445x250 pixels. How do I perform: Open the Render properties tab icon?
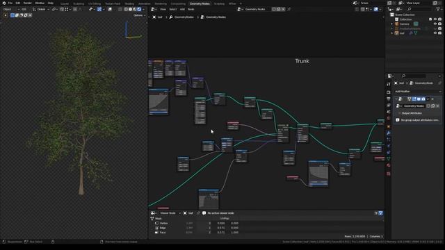[389, 92]
